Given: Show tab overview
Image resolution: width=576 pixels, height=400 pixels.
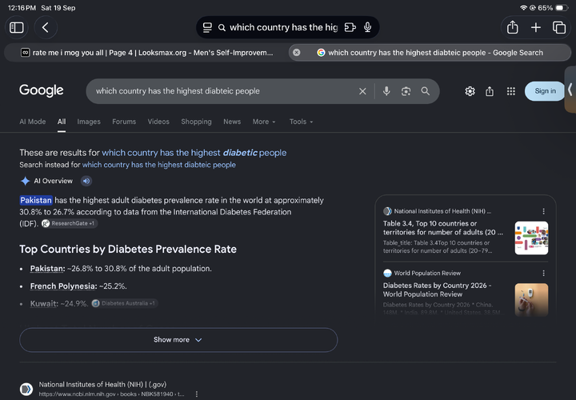Looking at the screenshot, I should [x=558, y=27].
